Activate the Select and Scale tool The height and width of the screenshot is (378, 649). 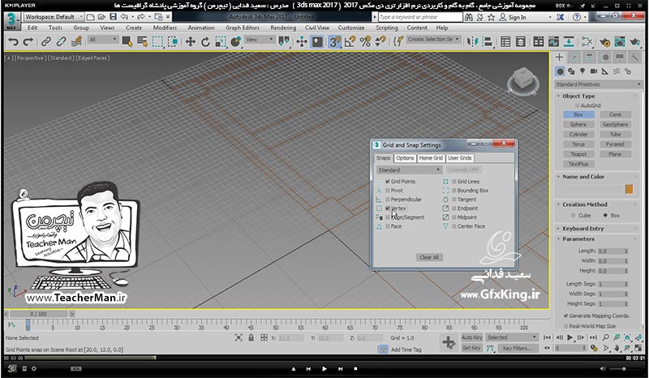221,41
